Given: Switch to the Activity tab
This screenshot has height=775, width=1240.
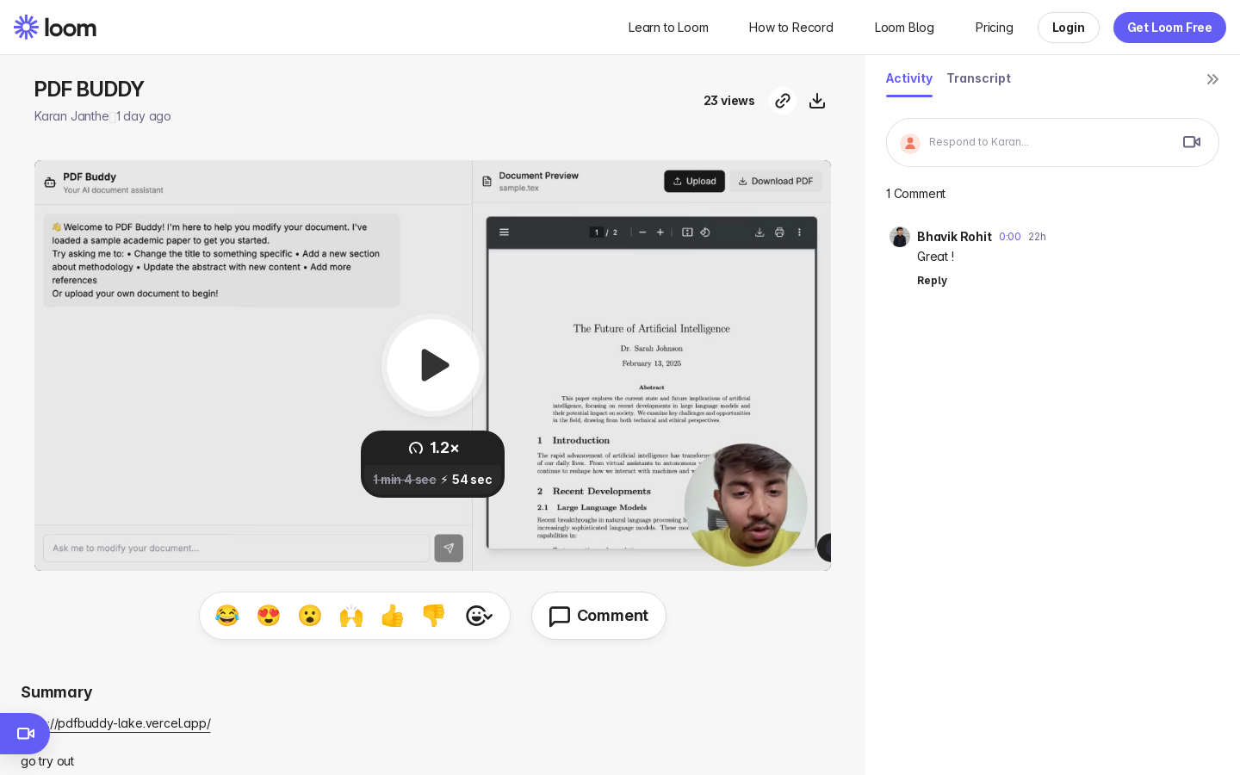Looking at the screenshot, I should pos(908,78).
